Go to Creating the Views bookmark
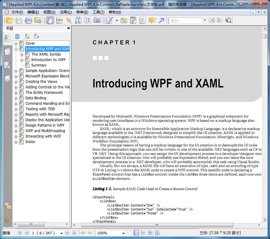 (x=41, y=81)
